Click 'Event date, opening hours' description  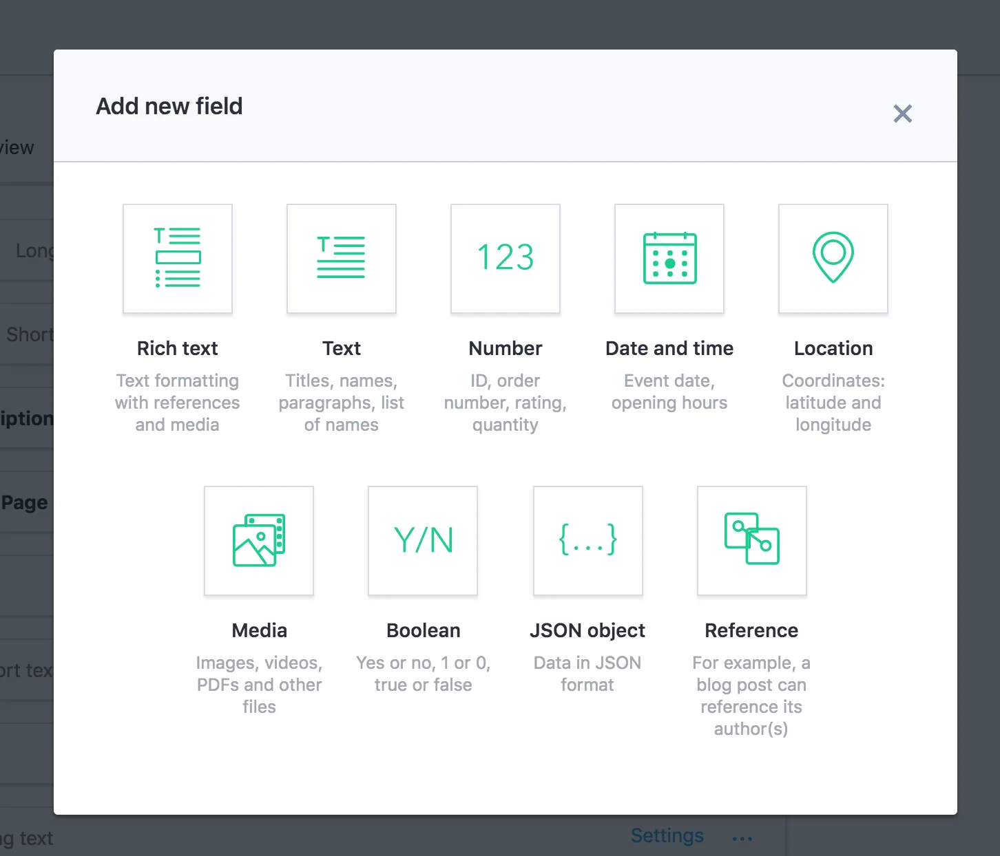[x=669, y=392]
